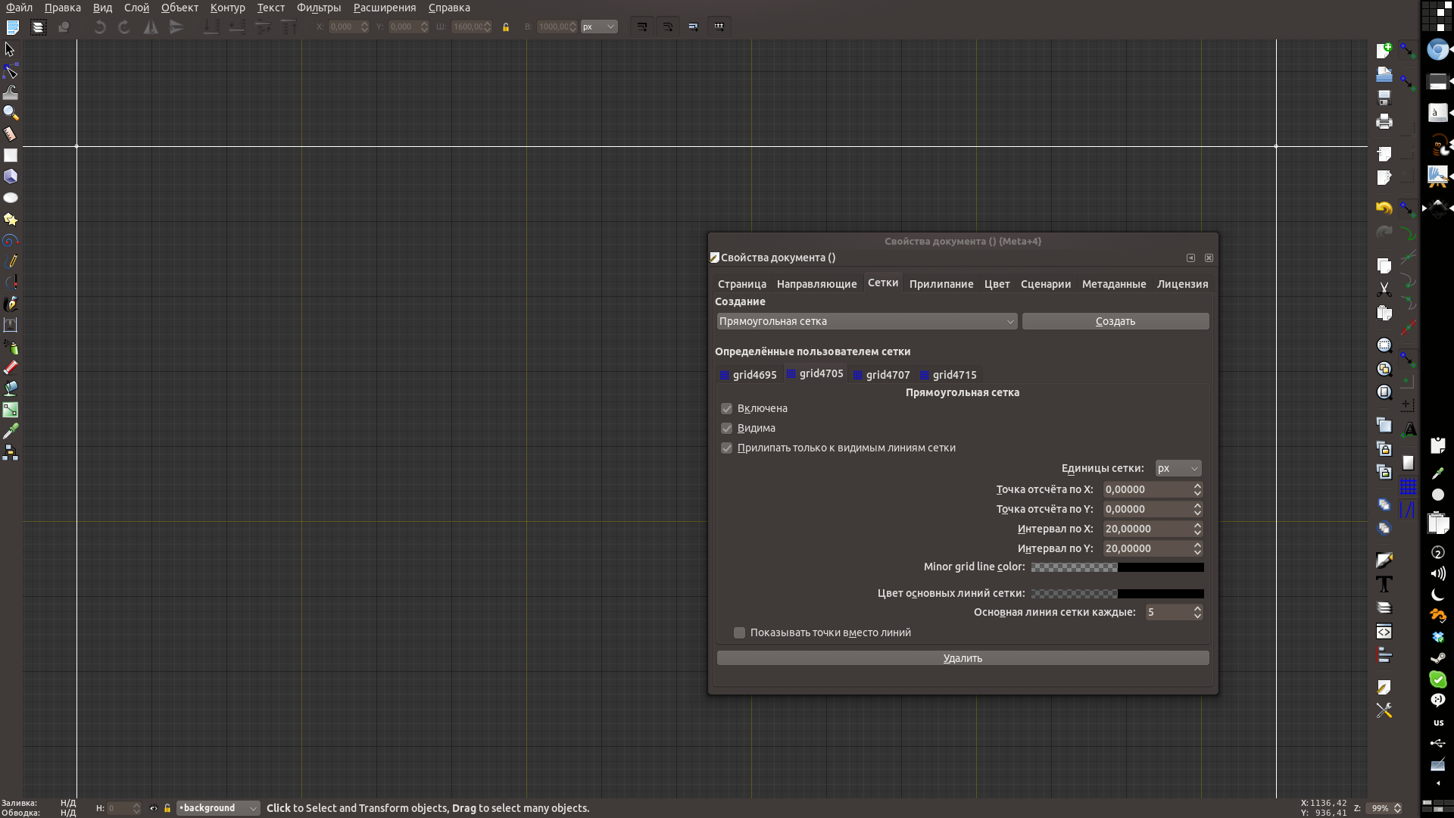Open the Align and distribute icon
Screen dimensions: 1454x818
coord(1384,655)
